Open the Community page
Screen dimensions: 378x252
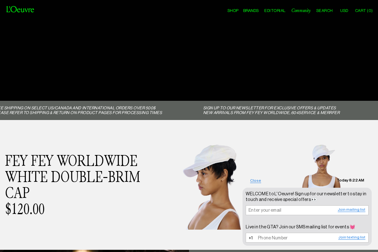[301, 10]
